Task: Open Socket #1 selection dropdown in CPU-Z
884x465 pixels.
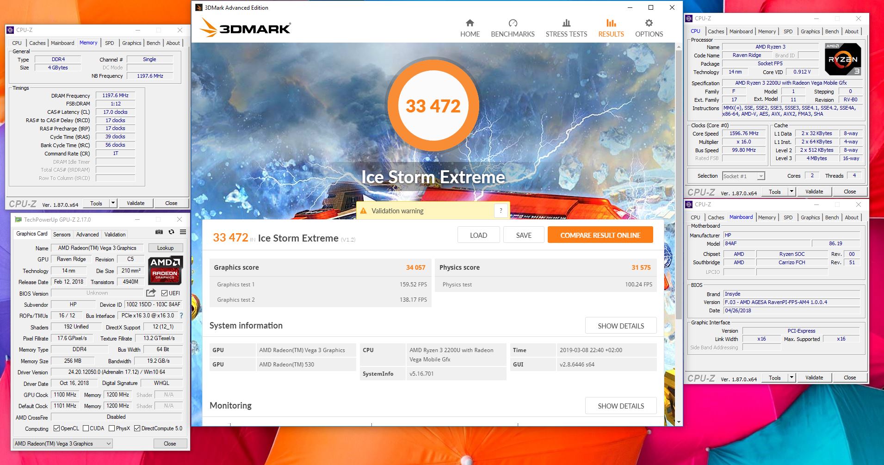Action: click(743, 176)
